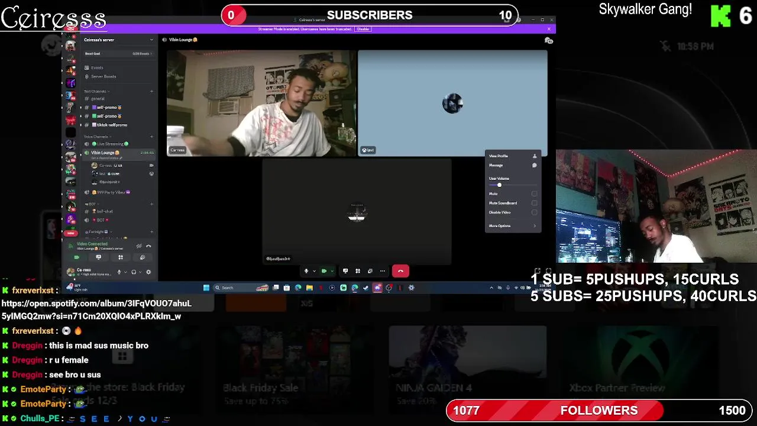Viewport: 757px width, 426px height.
Task: Add channel plus next to Text Channels
Action: [151, 91]
